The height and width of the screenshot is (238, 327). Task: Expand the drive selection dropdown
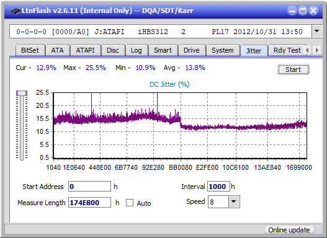click(x=317, y=32)
